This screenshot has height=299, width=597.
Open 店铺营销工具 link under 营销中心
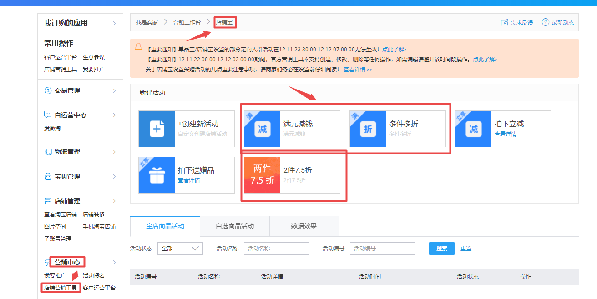(x=61, y=288)
